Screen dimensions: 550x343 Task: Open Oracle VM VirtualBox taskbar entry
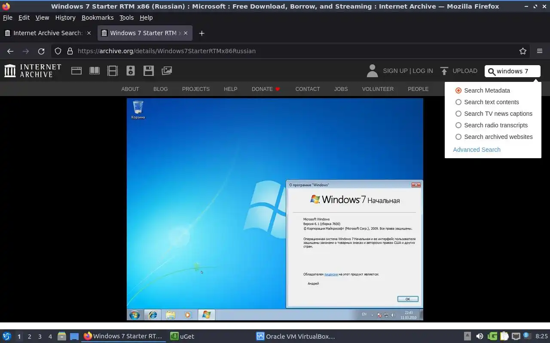(296, 337)
